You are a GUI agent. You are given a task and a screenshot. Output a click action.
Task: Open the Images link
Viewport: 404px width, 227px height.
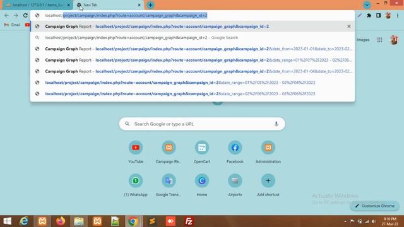click(x=363, y=40)
